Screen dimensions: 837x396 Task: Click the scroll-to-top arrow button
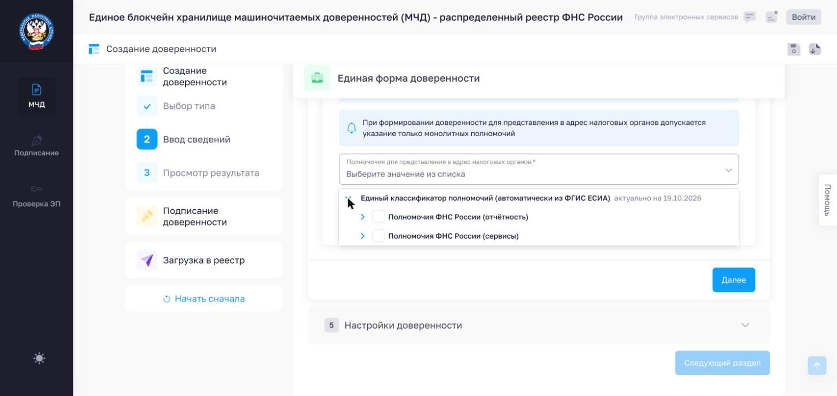(817, 366)
